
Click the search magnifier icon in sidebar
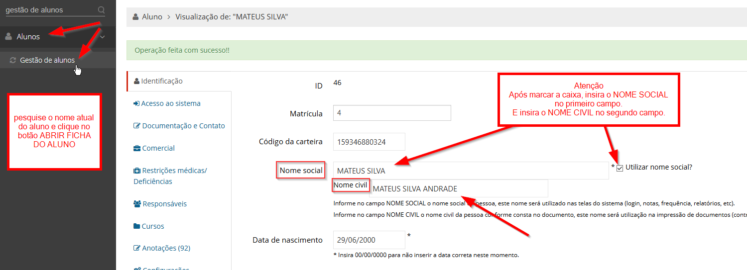pyautogui.click(x=102, y=10)
